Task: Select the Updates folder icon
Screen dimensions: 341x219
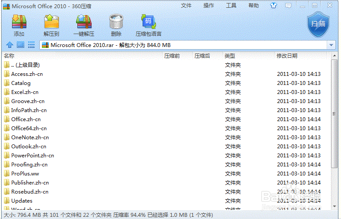Action: [7, 201]
